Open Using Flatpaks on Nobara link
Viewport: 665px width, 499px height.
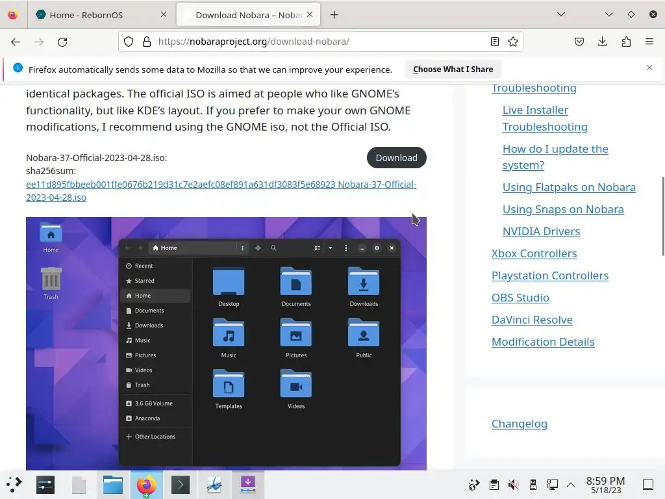click(x=569, y=187)
